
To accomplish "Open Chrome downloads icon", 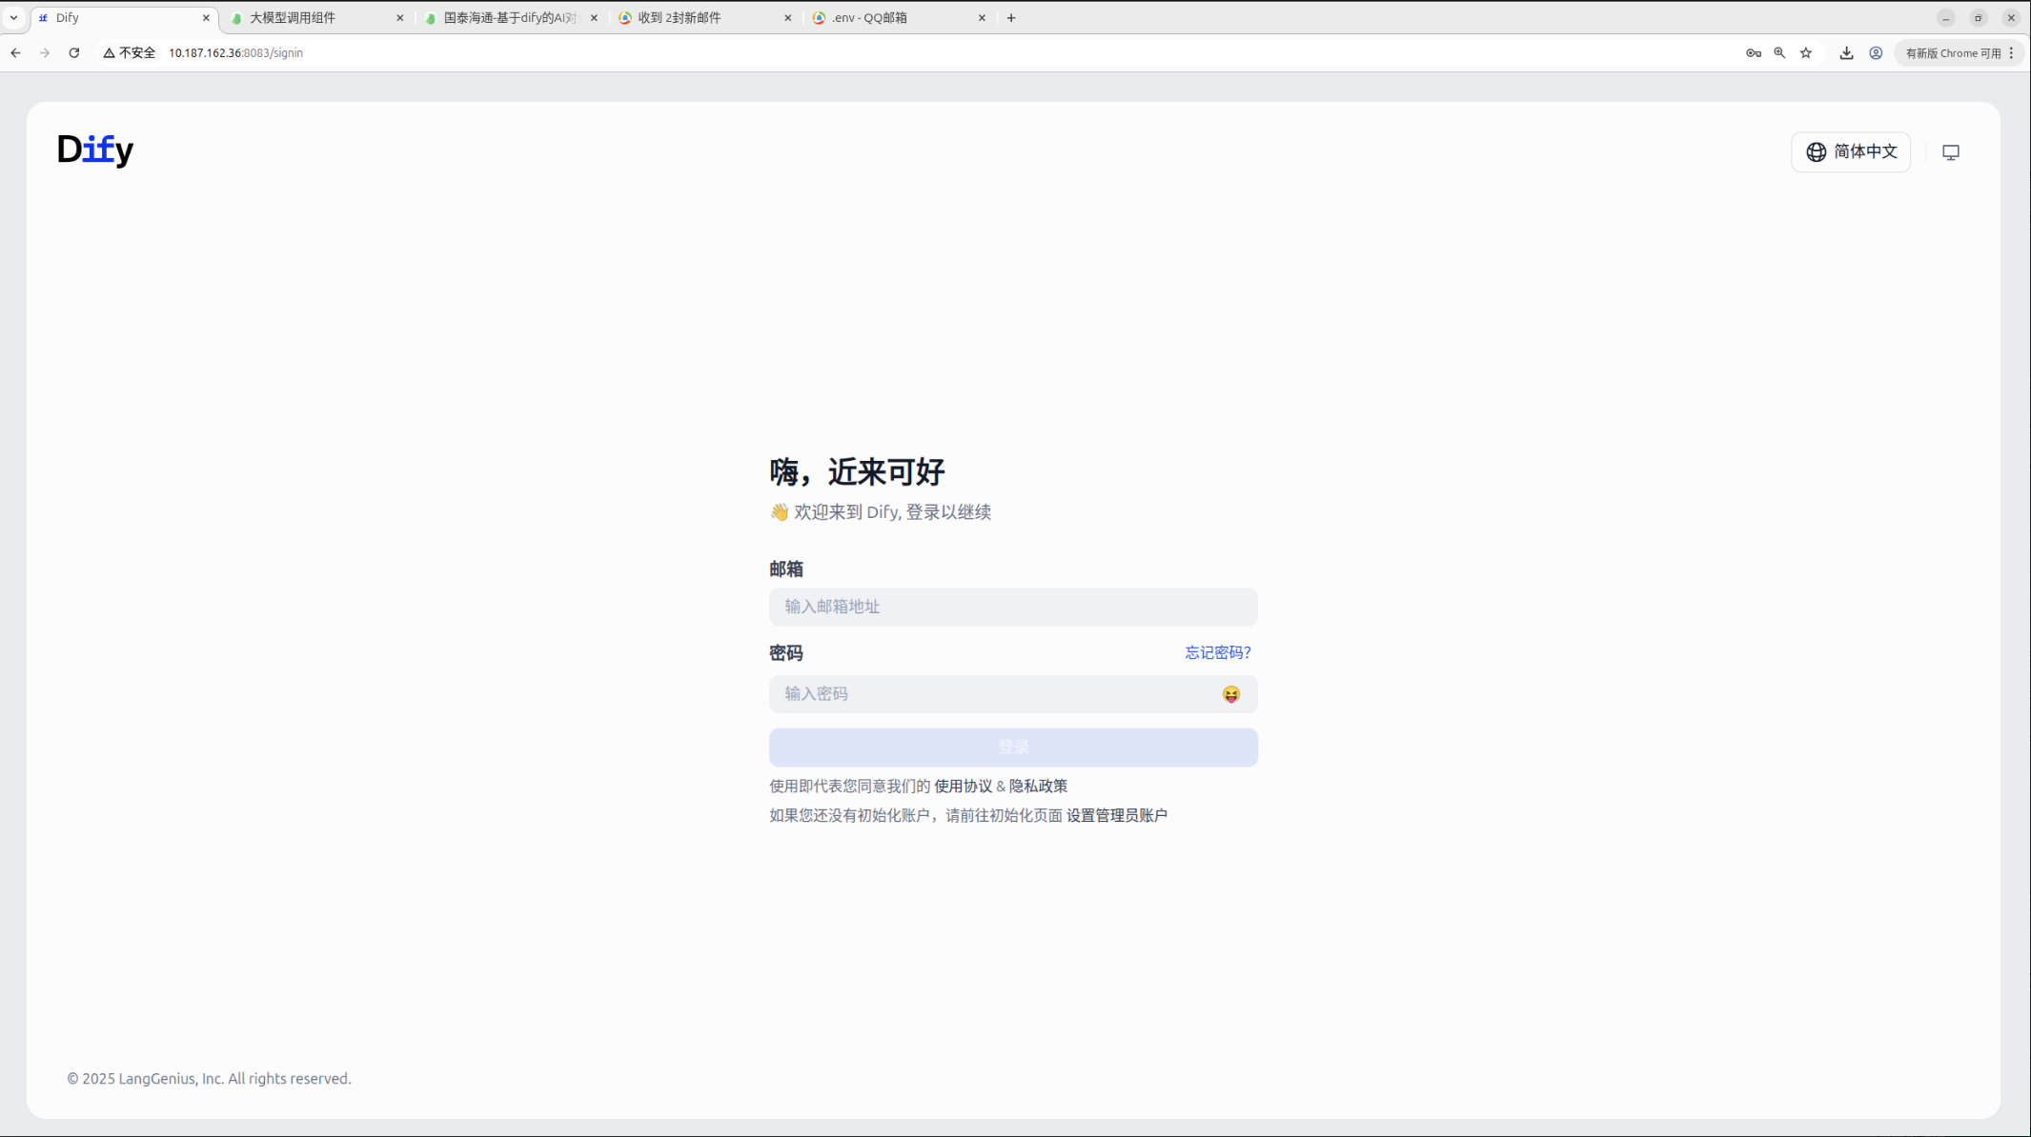I will [x=1846, y=53].
